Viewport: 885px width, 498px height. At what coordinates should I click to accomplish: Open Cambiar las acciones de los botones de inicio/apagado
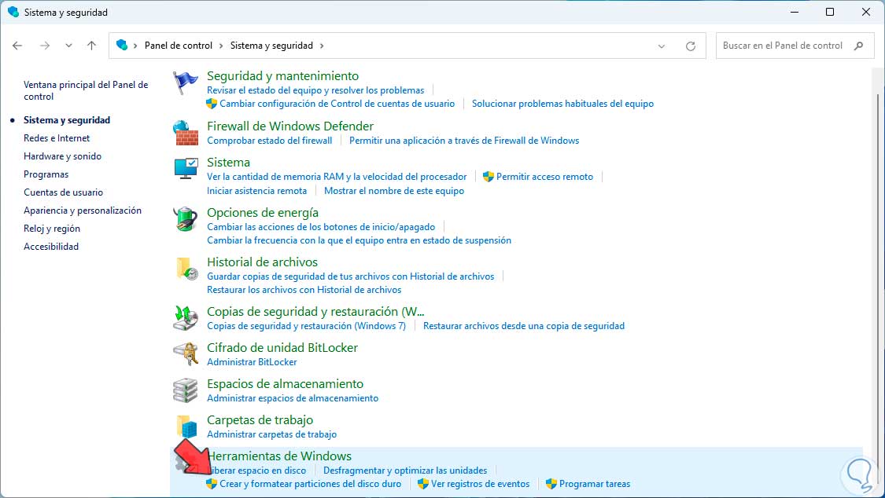tap(321, 227)
